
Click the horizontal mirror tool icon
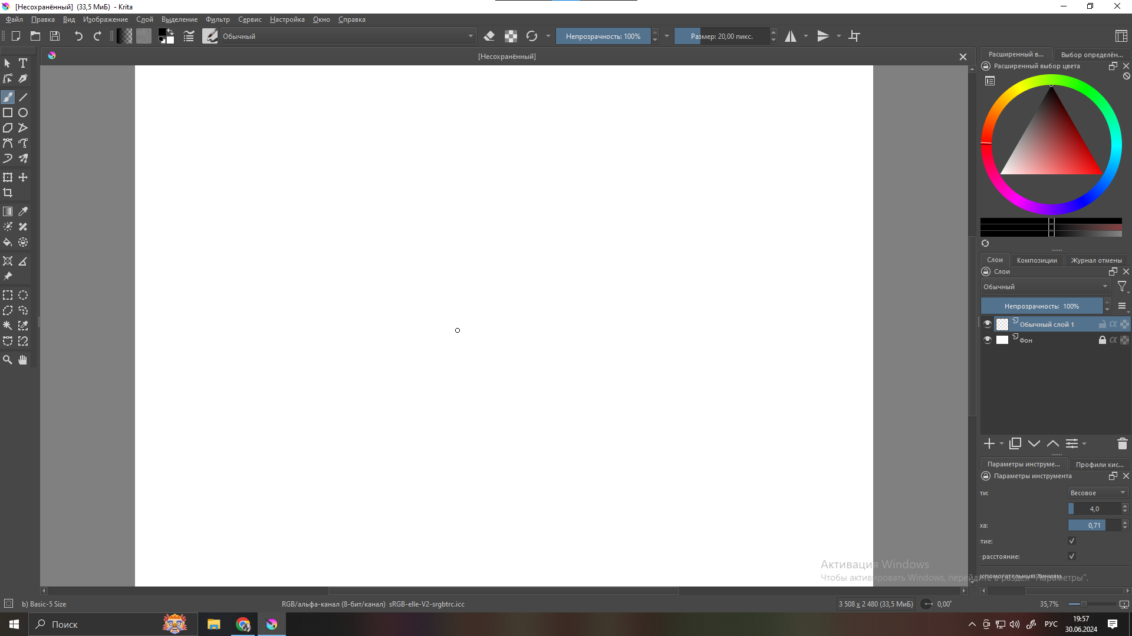[790, 37]
